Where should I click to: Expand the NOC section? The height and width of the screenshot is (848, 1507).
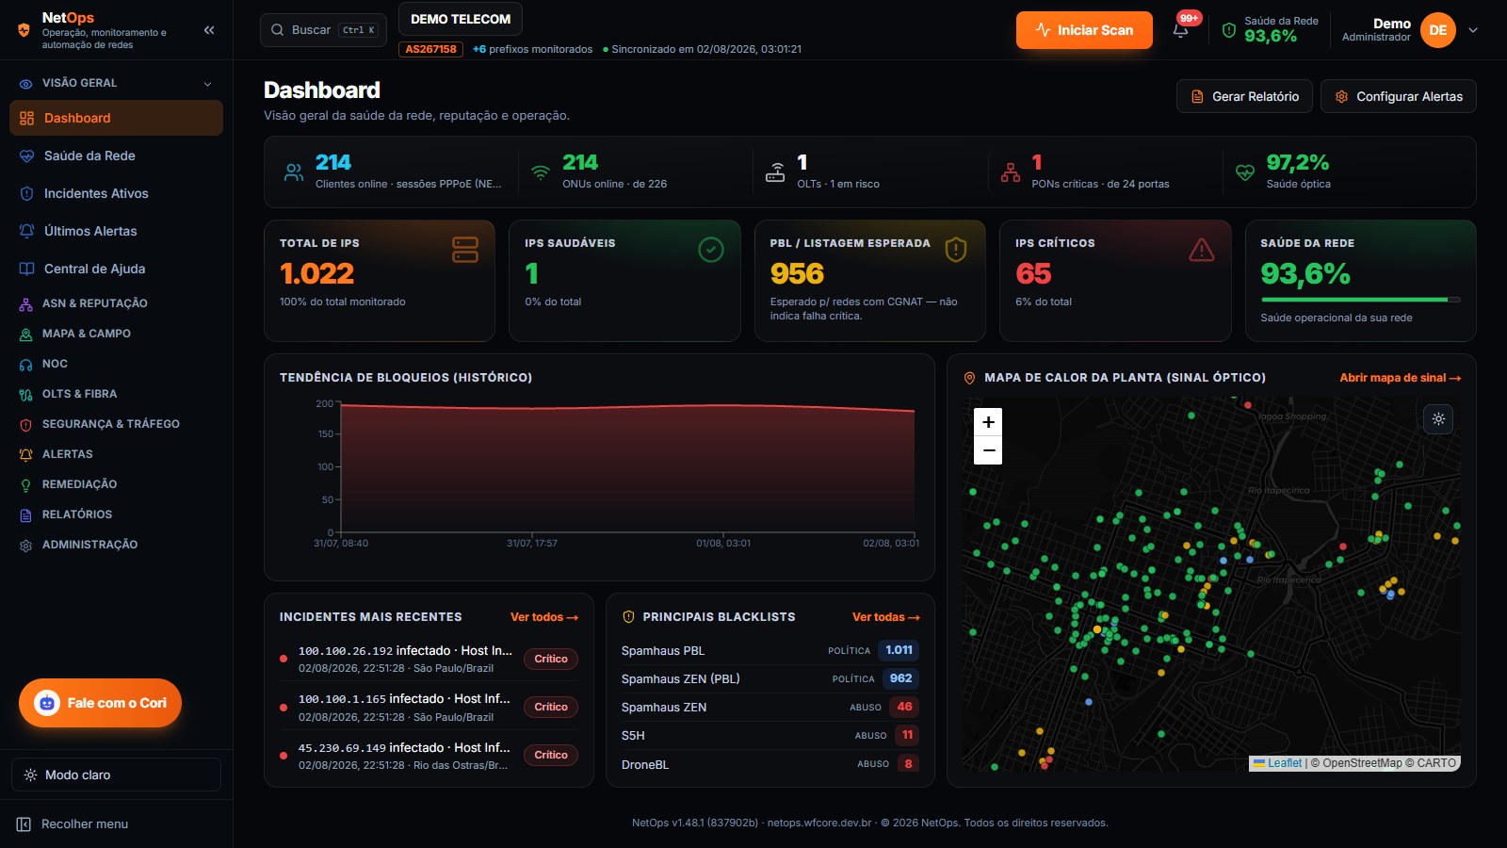click(116, 364)
